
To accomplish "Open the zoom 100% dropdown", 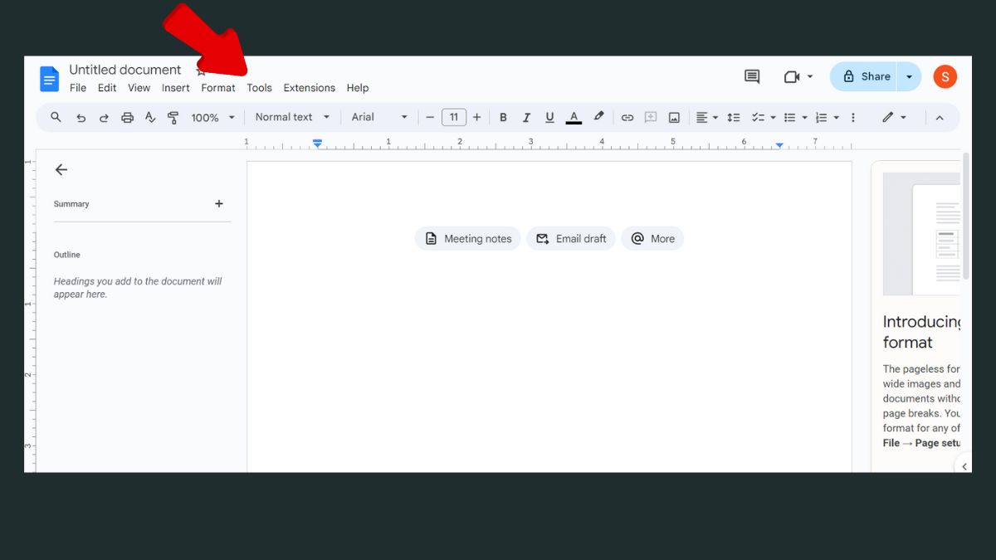I will click(x=212, y=118).
